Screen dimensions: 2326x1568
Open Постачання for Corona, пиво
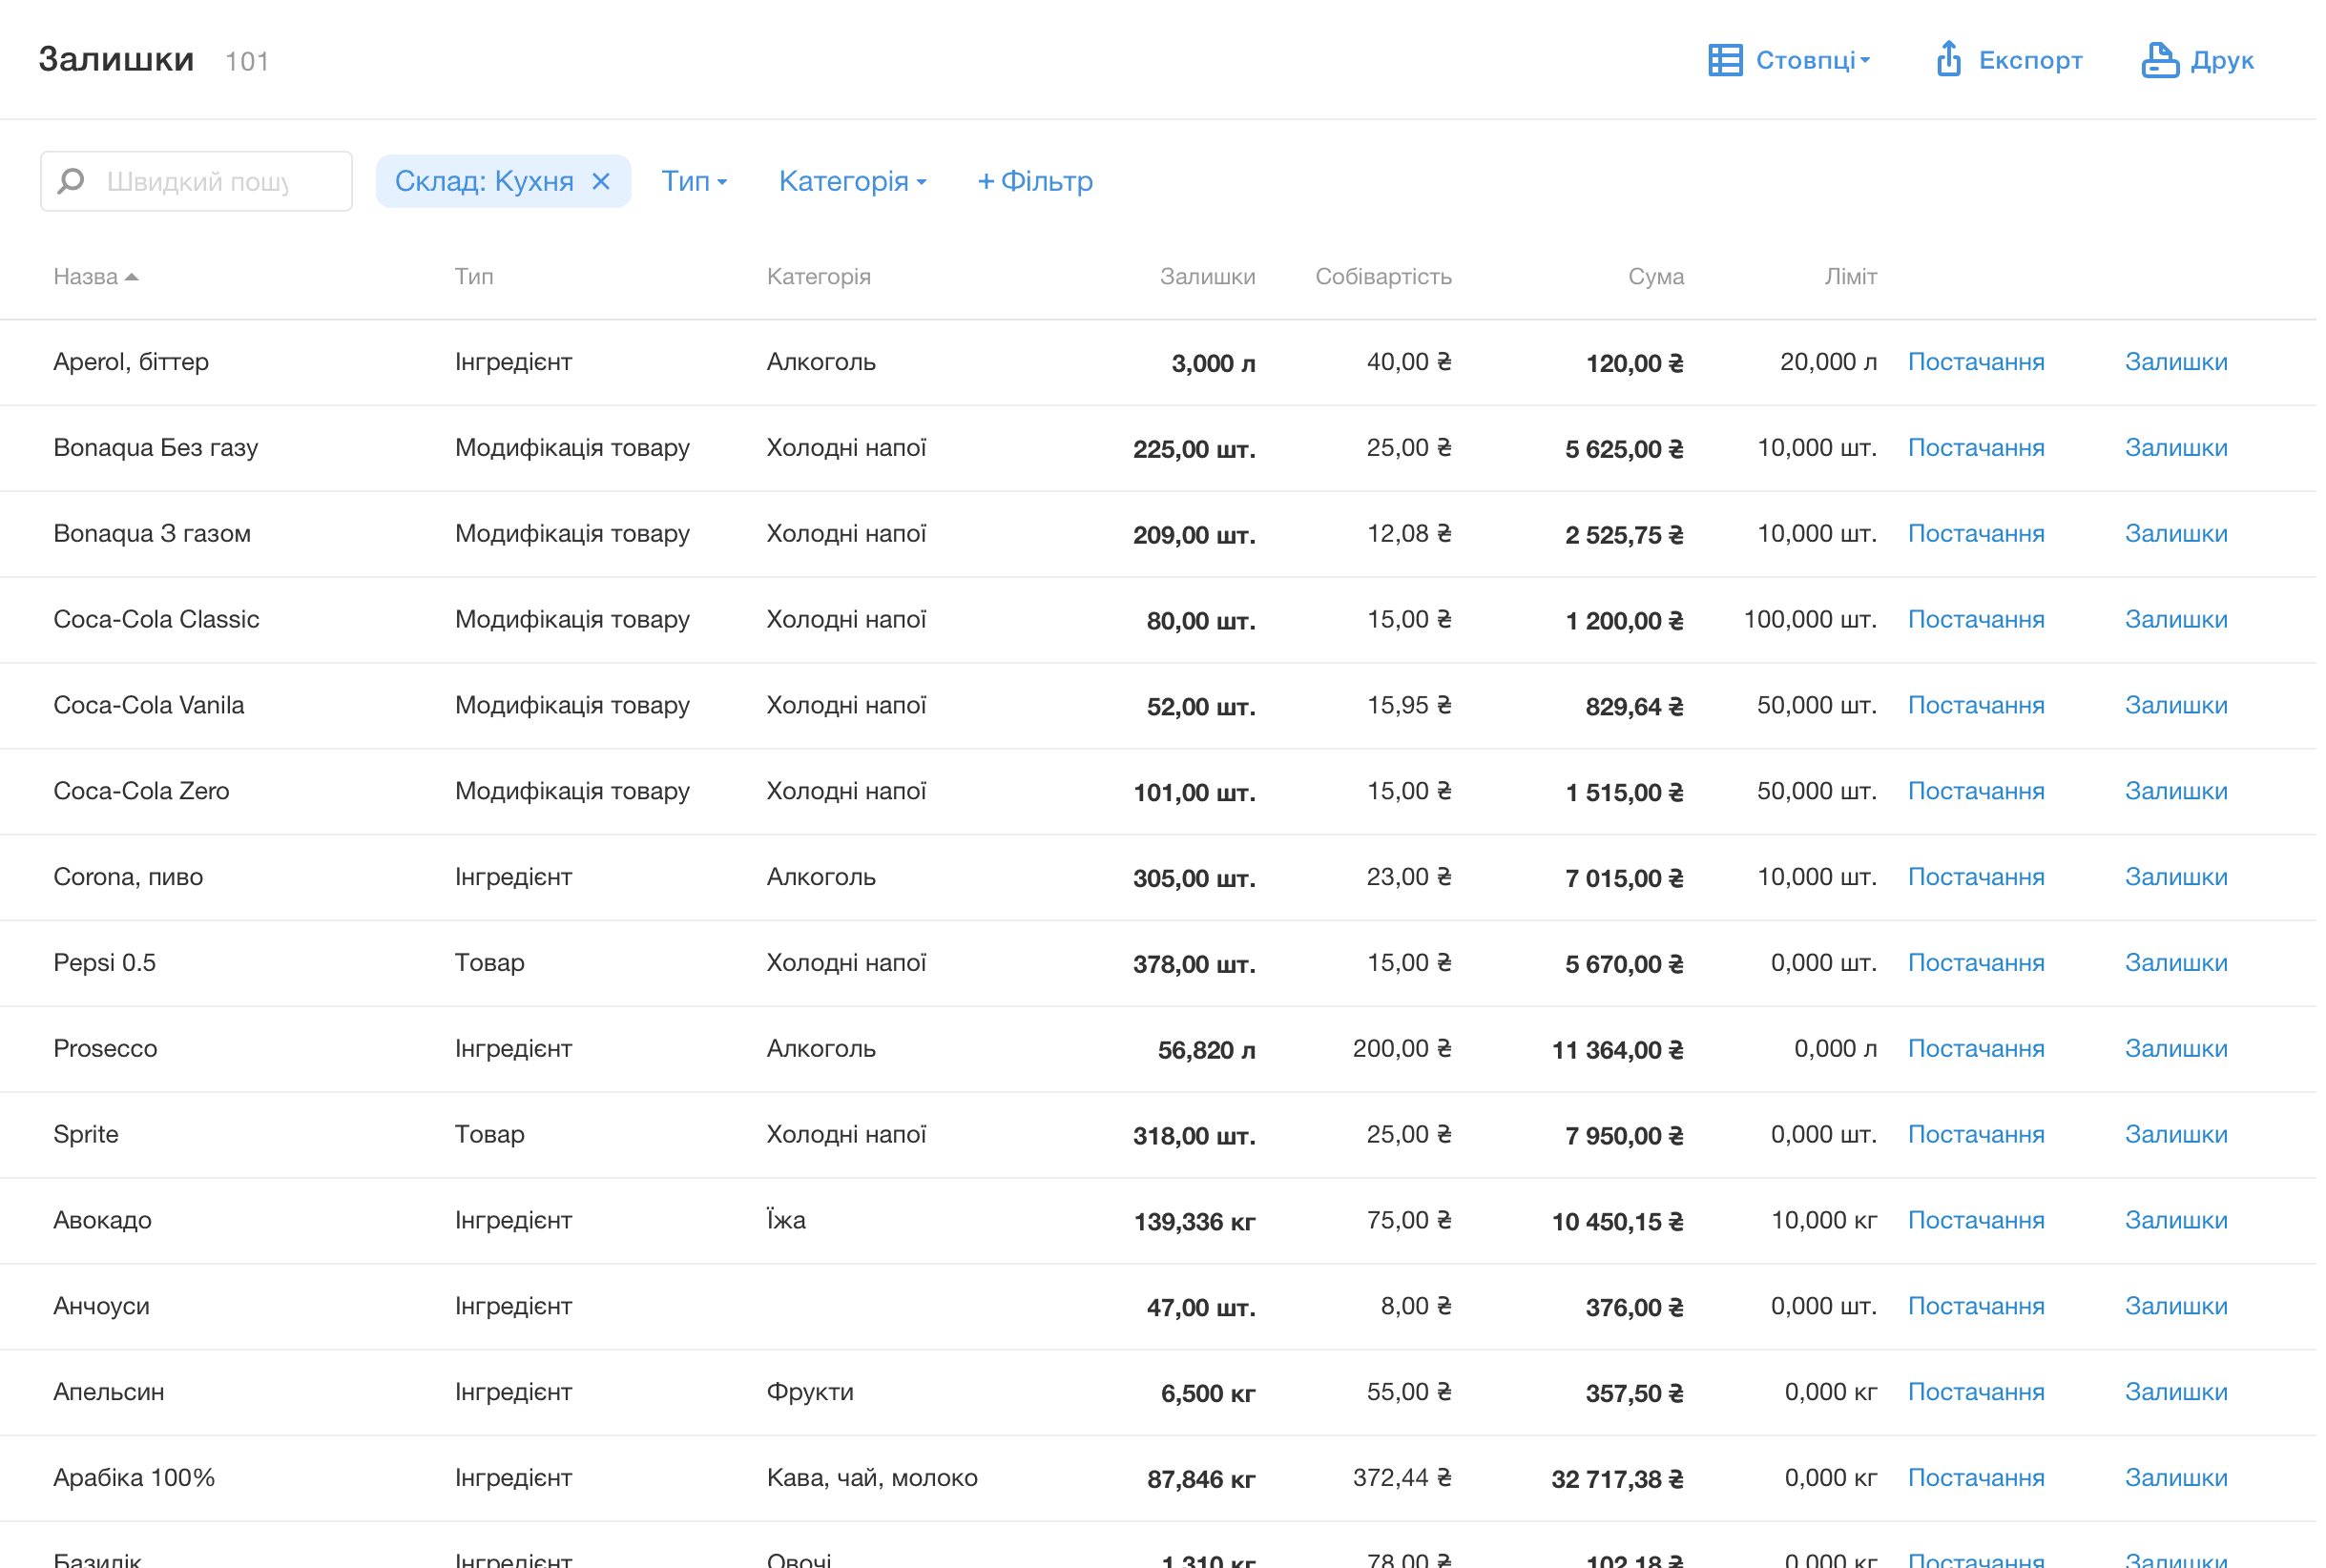(1974, 878)
